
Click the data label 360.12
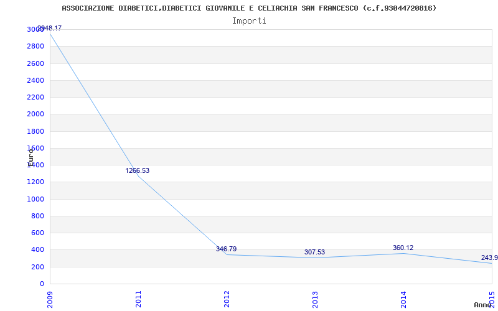[403, 248]
